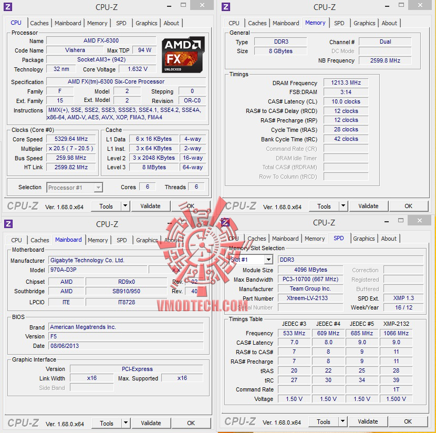Click the Core Voltage 1.632 V value
The image size is (436, 433).
pos(138,69)
